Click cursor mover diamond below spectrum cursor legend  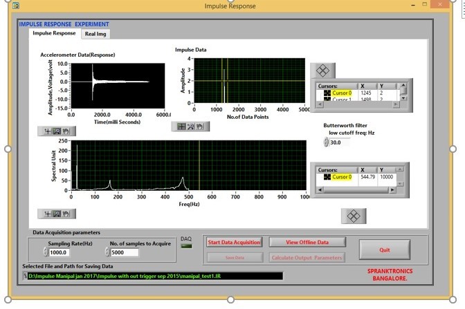click(354, 216)
